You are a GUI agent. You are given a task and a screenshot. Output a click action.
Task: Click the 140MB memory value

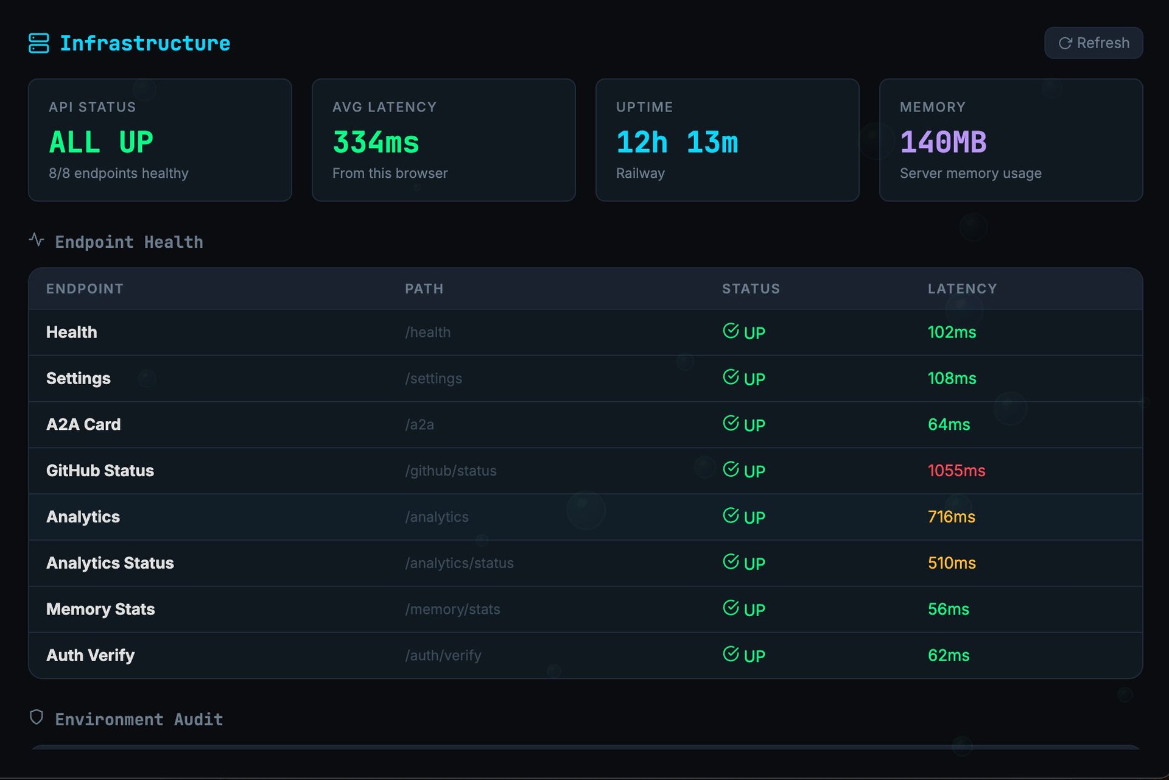[943, 142]
